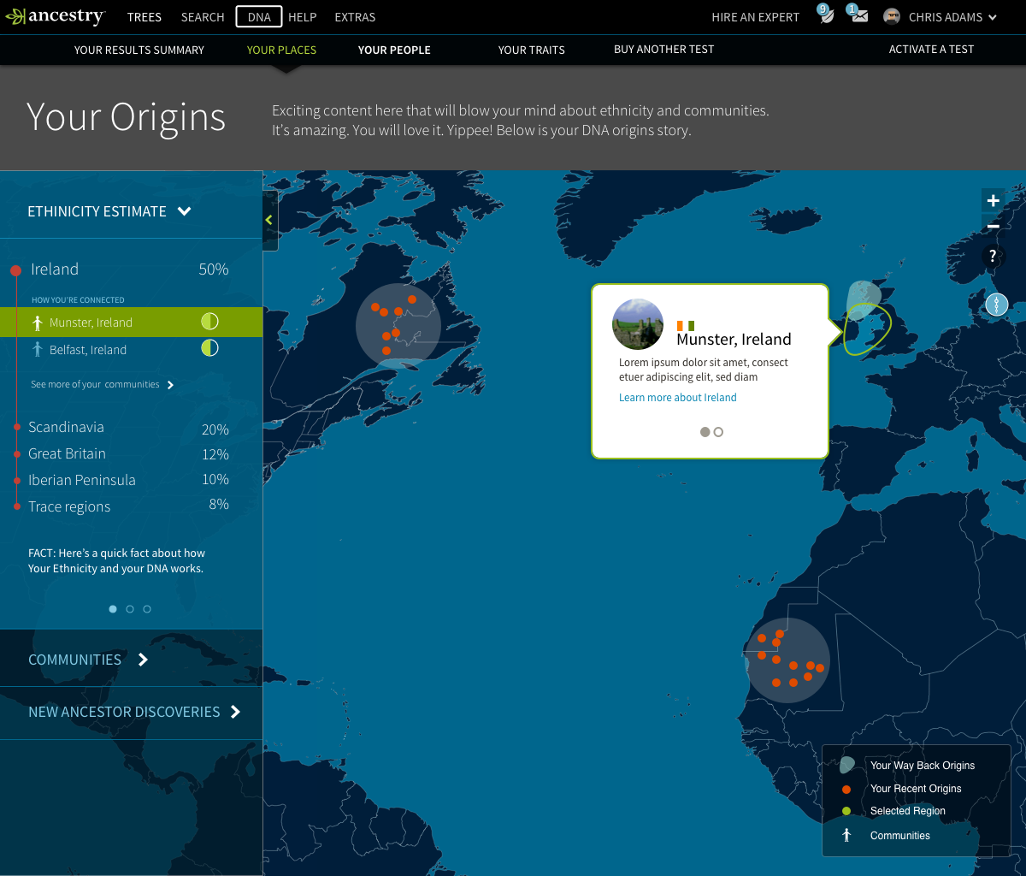Switch to the Your People tab
The width and height of the screenshot is (1026, 876).
click(x=394, y=50)
